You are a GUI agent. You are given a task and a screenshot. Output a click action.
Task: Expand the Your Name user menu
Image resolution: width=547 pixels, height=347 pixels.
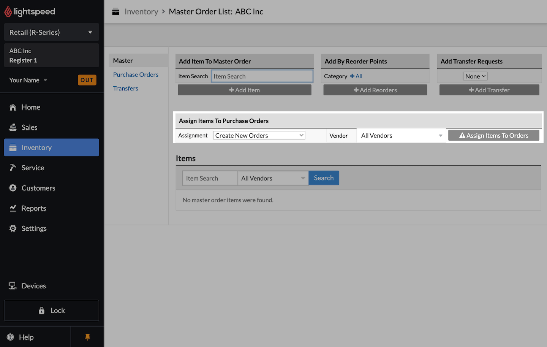click(x=28, y=80)
